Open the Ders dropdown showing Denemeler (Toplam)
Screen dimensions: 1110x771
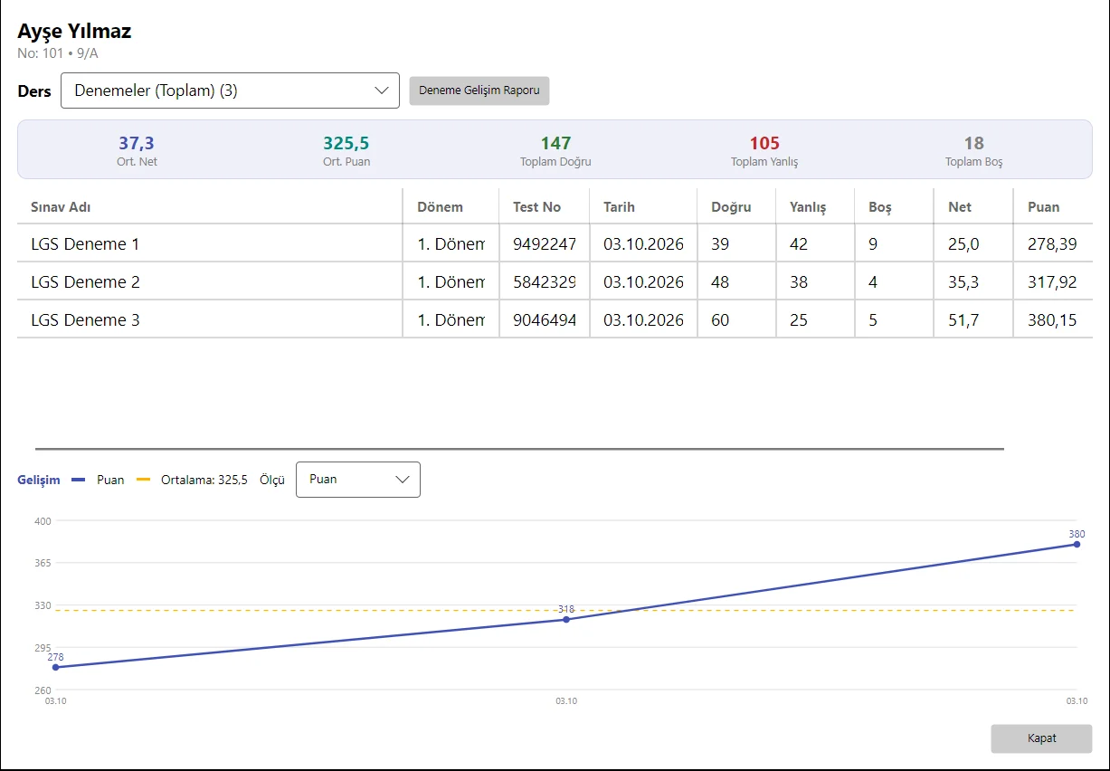[230, 90]
